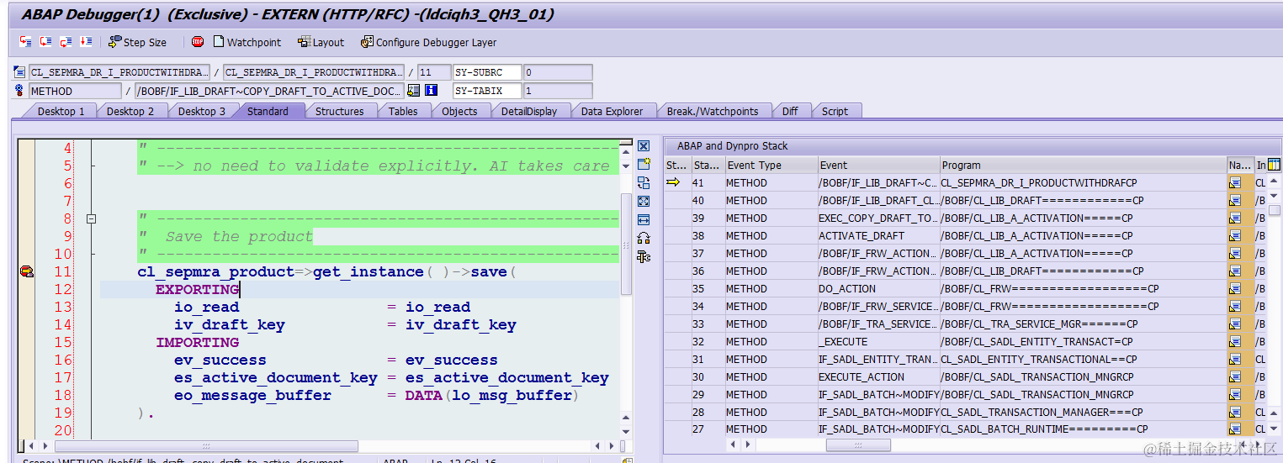This screenshot has height=463, width=1283.
Task: Click the ABAP and Dynpro Stack title
Action: click(732, 146)
